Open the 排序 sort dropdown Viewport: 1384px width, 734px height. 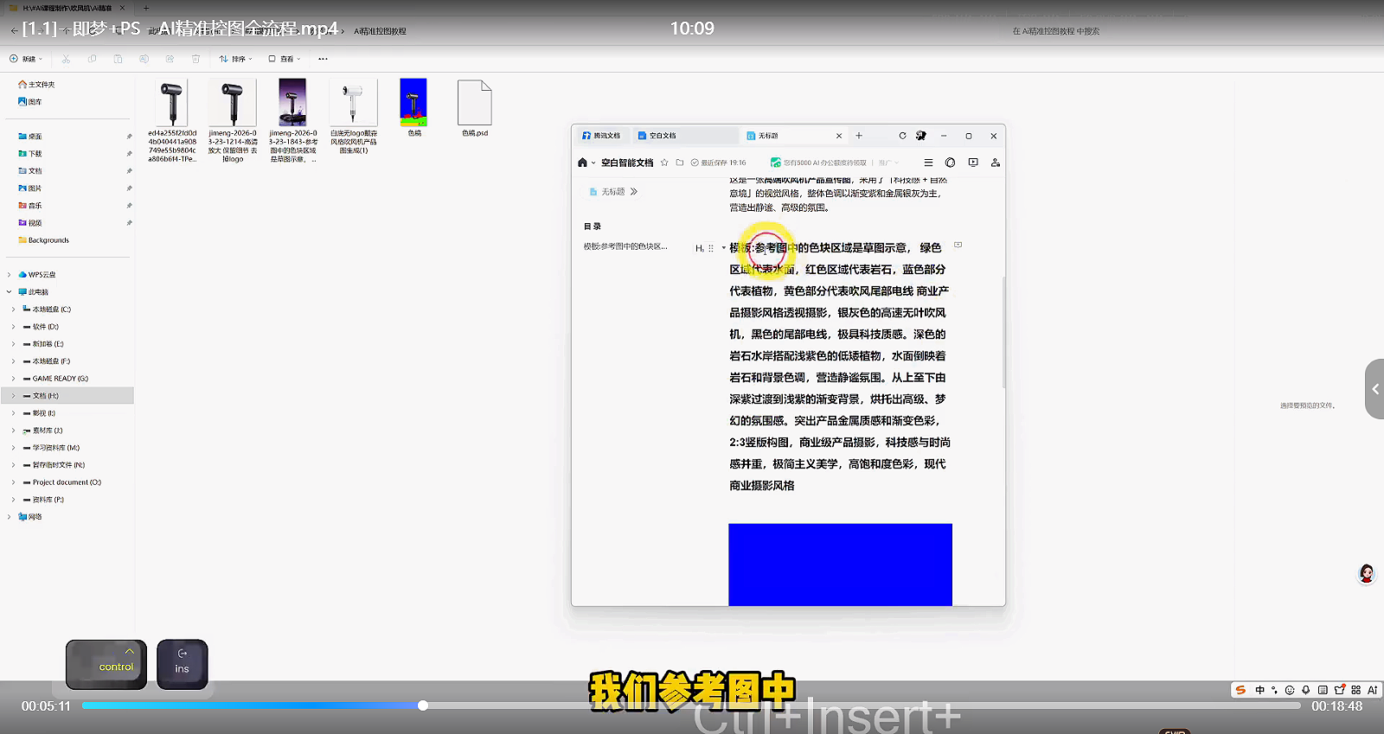(235, 59)
